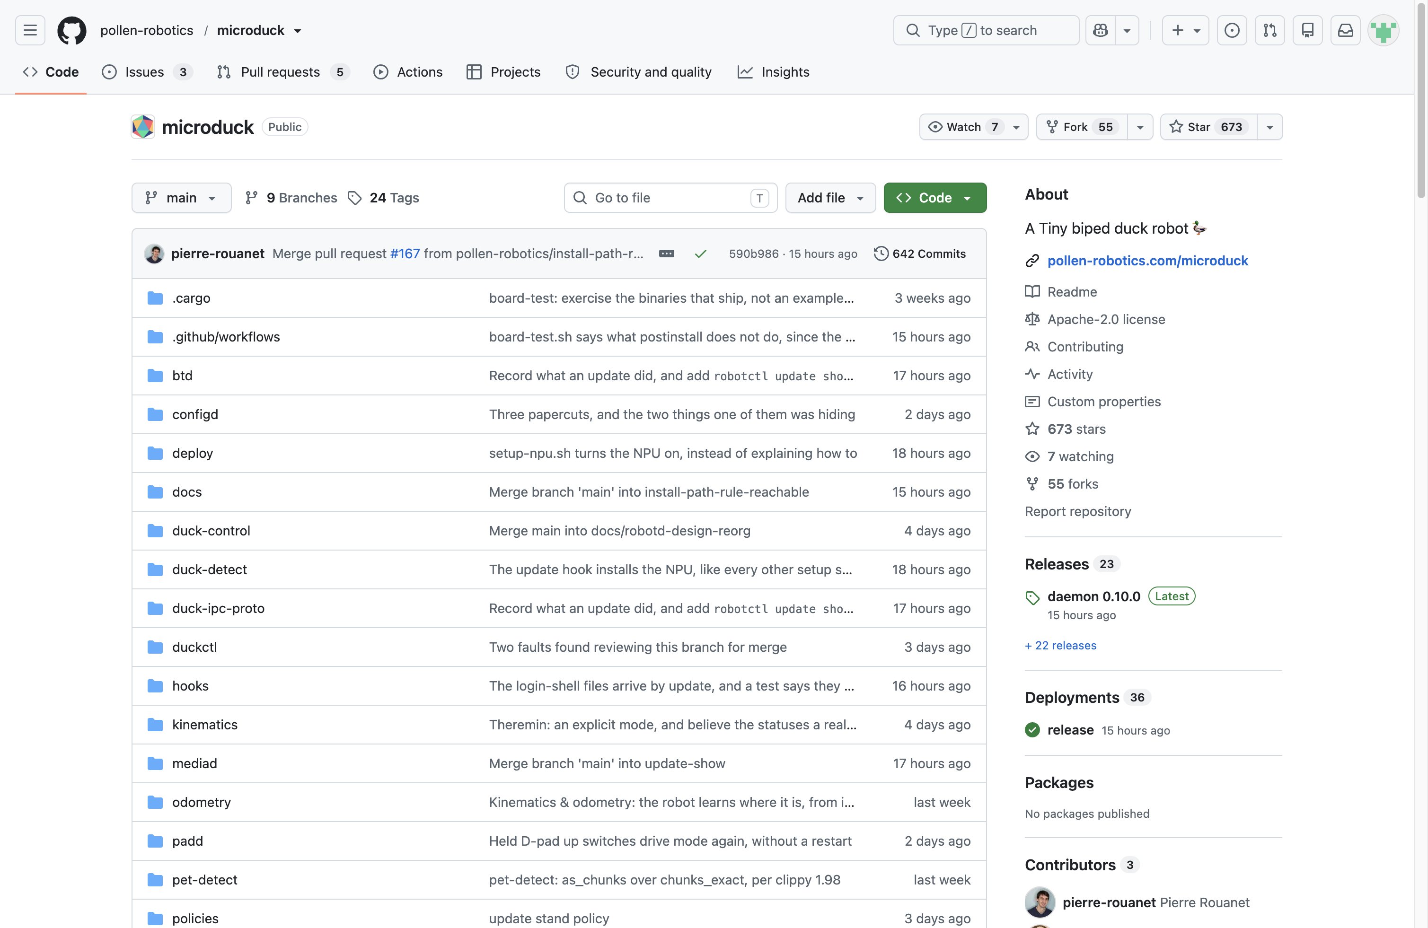
Task: Open the Actions tab
Action: pyautogui.click(x=408, y=72)
